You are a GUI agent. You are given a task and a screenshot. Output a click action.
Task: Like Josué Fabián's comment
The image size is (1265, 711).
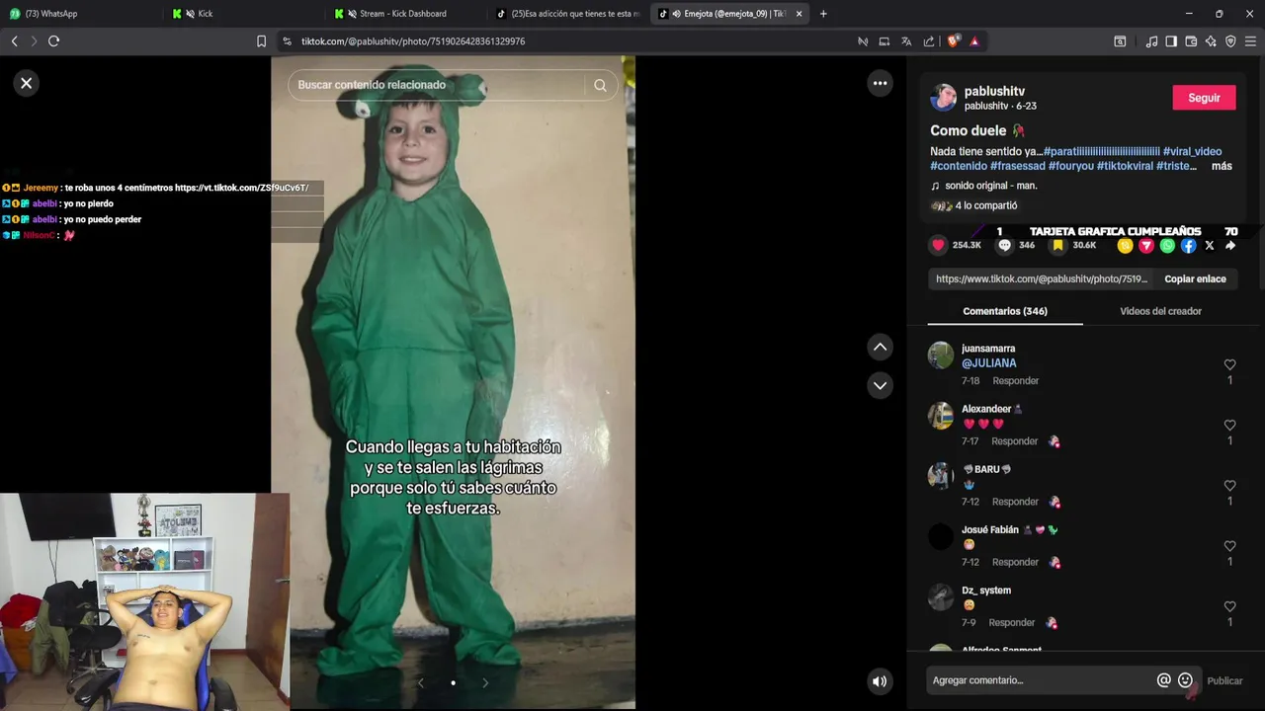(x=1229, y=546)
